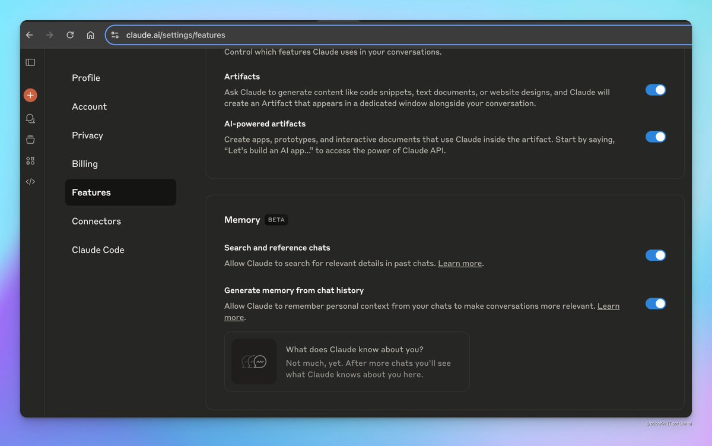712x446 pixels.
Task: Disable the Artifacts toggle
Action: pos(656,90)
